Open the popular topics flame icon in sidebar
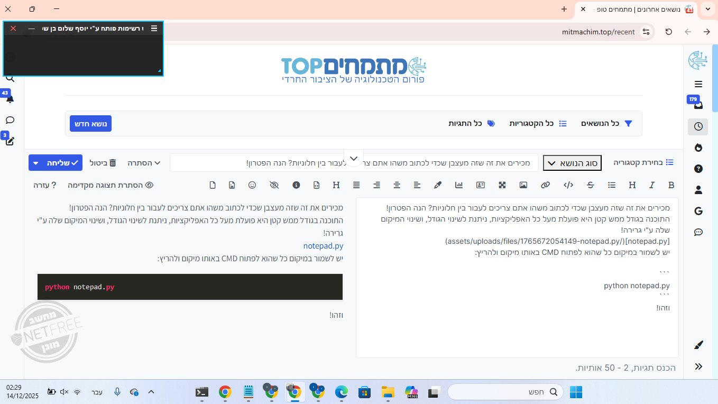This screenshot has width=718, height=404. point(698,148)
